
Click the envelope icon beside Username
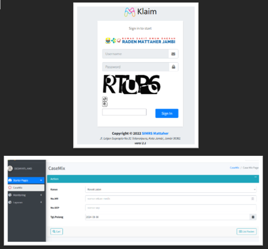[173, 54]
